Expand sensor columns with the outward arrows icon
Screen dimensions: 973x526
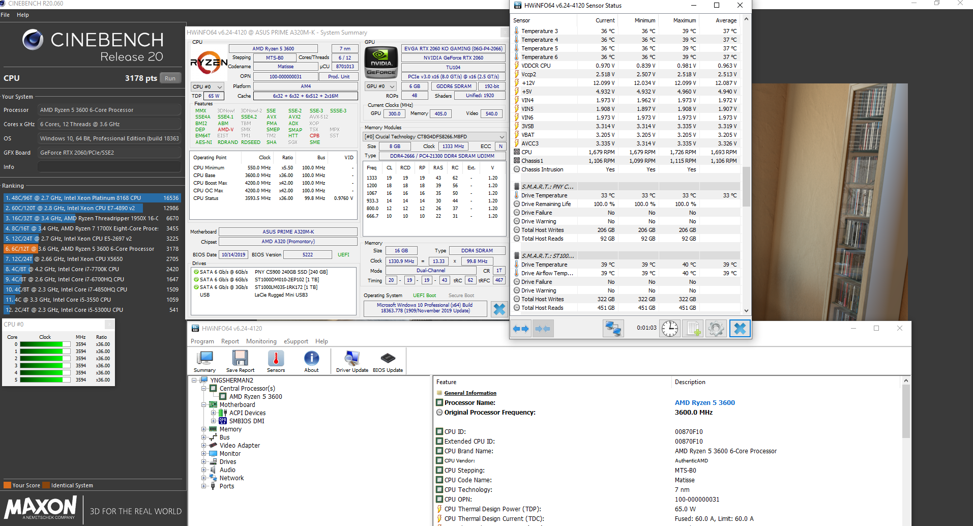pos(521,329)
